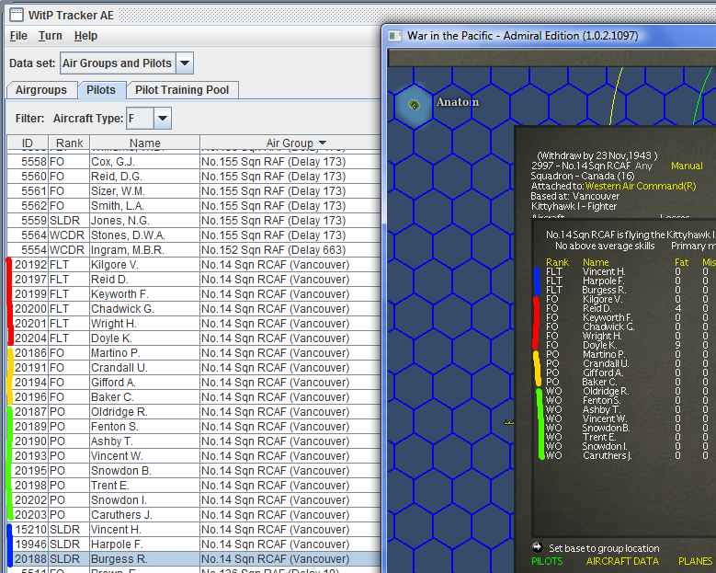This screenshot has height=573, width=716.
Task: Select highlighted row Burgess R.
Action: tap(194, 559)
